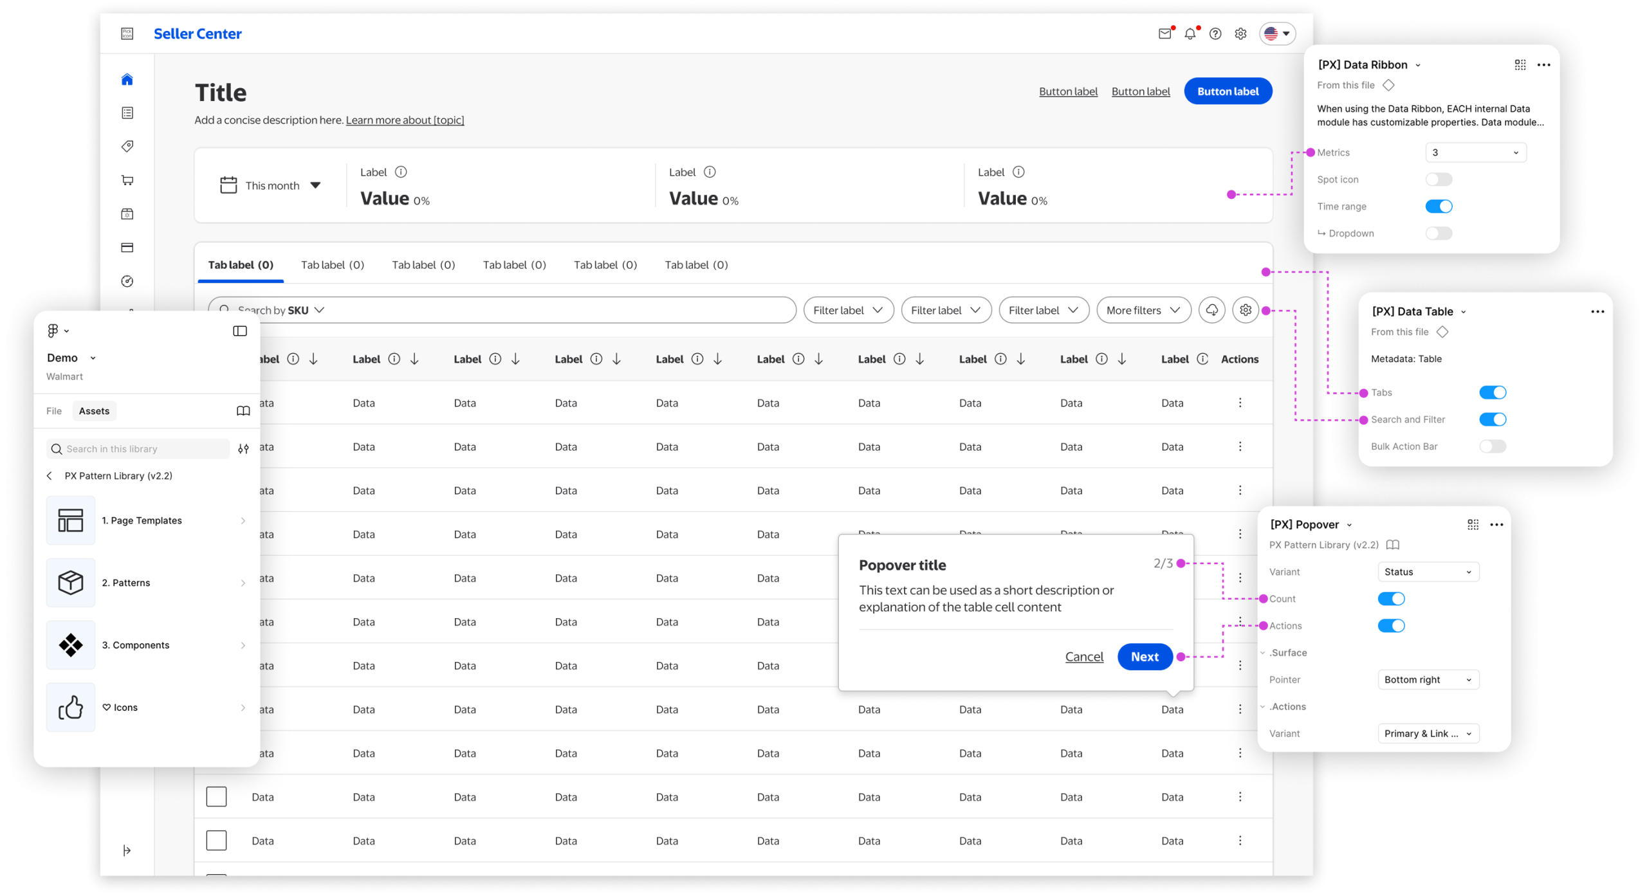The height and width of the screenshot is (896, 1647).
Task: Open Pointer dropdown set to Bottom right
Action: [x=1428, y=680]
